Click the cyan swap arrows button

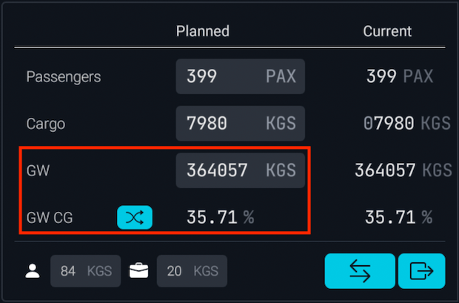[359, 271]
